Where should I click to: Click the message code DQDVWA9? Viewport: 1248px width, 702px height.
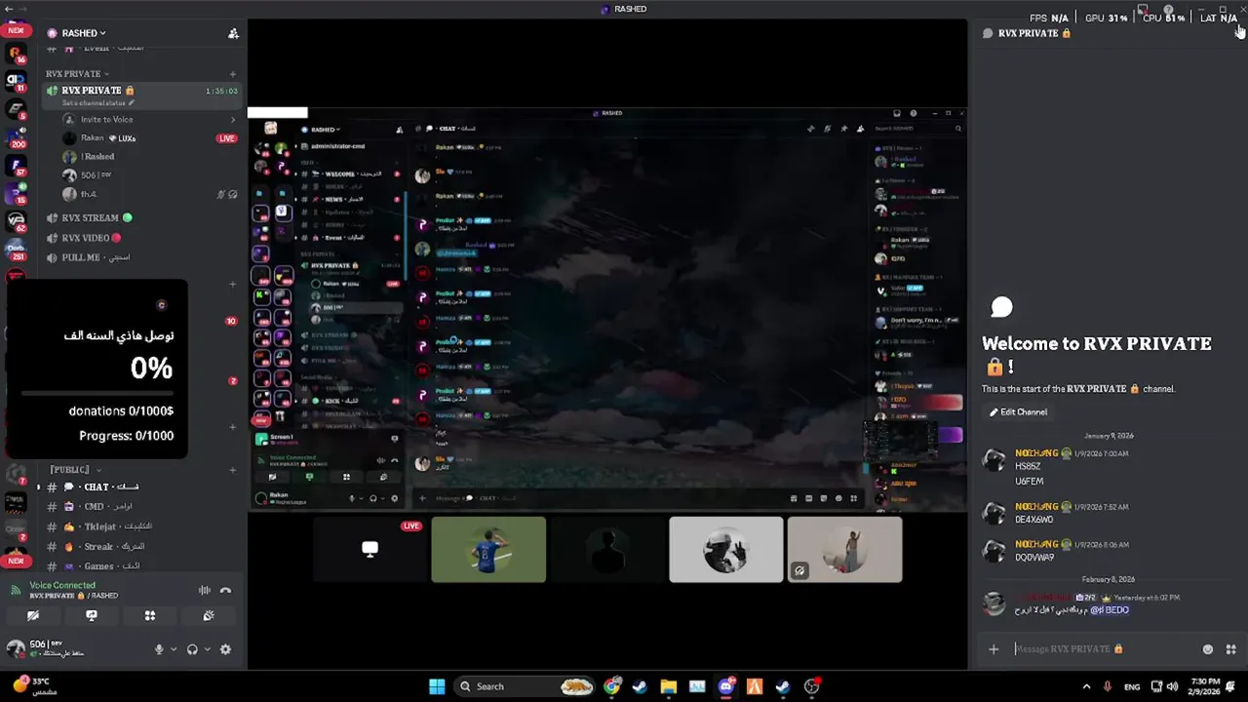coord(1034,558)
